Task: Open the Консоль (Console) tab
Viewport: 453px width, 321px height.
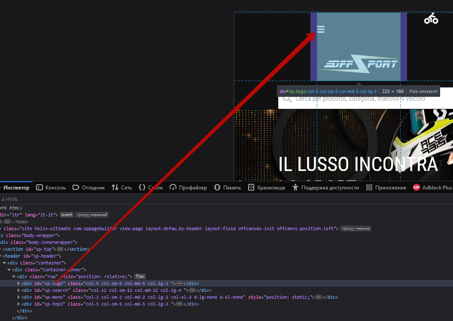Action: coord(51,187)
